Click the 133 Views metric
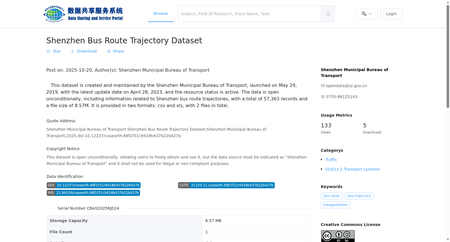The width and height of the screenshot is (450, 242). (326, 128)
